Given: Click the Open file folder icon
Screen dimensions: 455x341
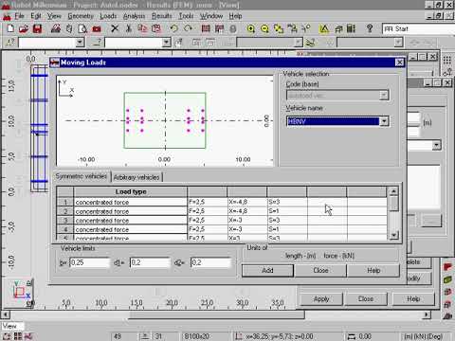Looking at the screenshot, I should point(24,28).
